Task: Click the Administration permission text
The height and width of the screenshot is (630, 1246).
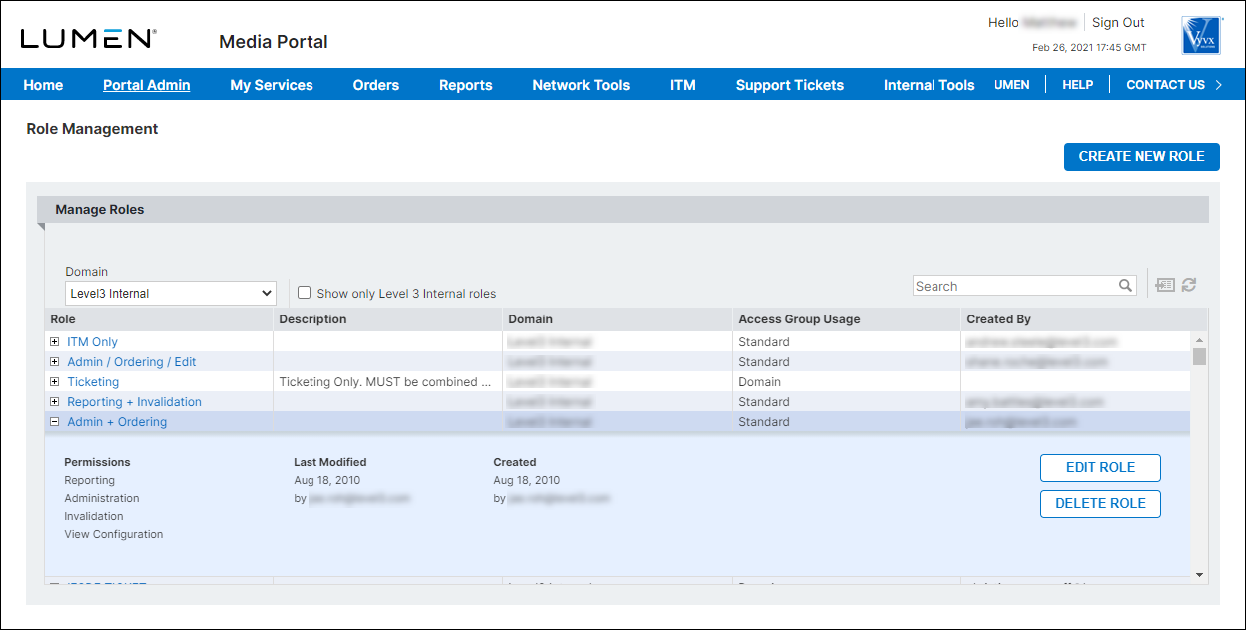Action: (102, 498)
